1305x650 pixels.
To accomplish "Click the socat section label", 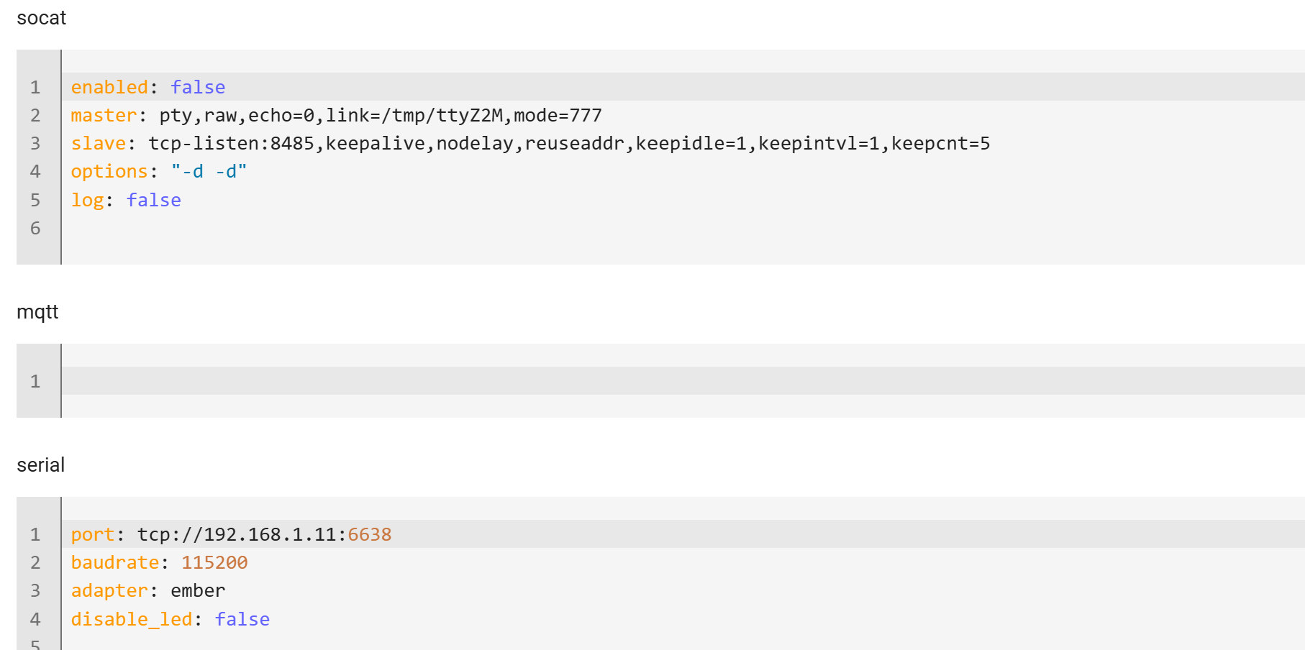I will 41,18.
